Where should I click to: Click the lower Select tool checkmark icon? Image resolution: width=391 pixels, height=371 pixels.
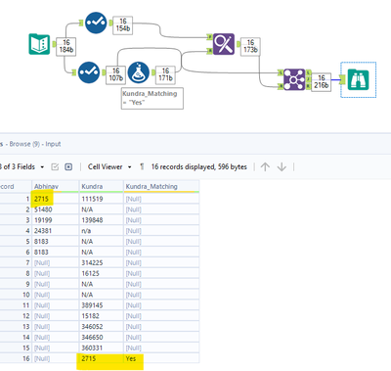89,72
